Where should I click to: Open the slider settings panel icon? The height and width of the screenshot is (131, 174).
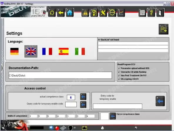142,13
